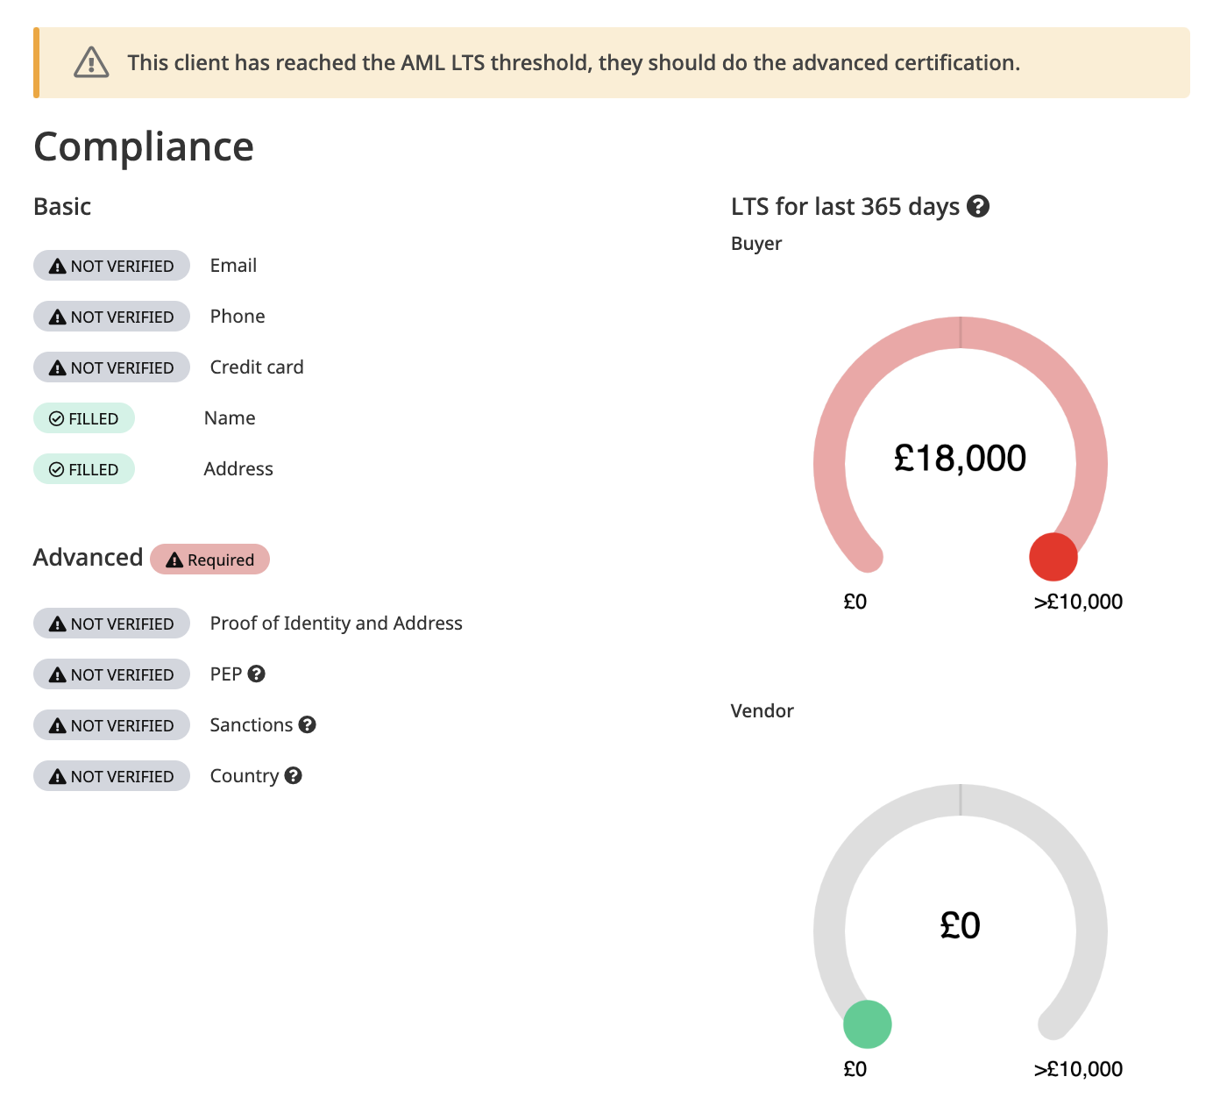Toggle the NOT VERIFIED status for Phone

click(111, 316)
